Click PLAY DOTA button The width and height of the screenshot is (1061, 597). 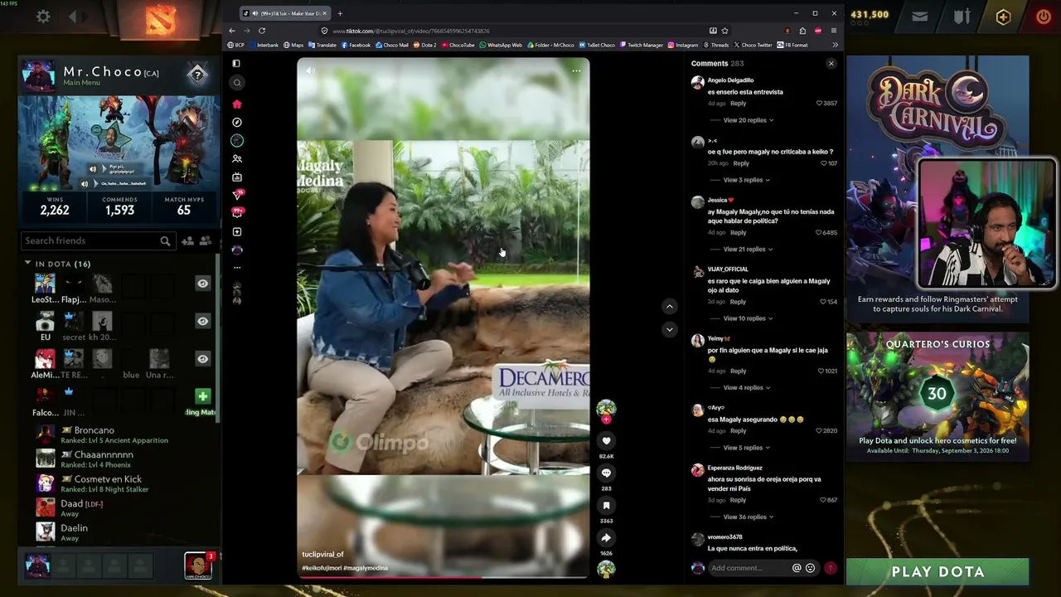coord(937,571)
